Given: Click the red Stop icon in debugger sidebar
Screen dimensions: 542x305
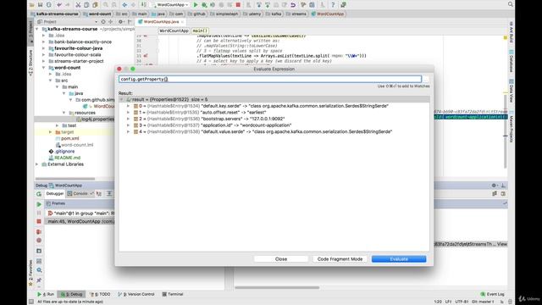Looking at the screenshot, I should (x=39, y=221).
